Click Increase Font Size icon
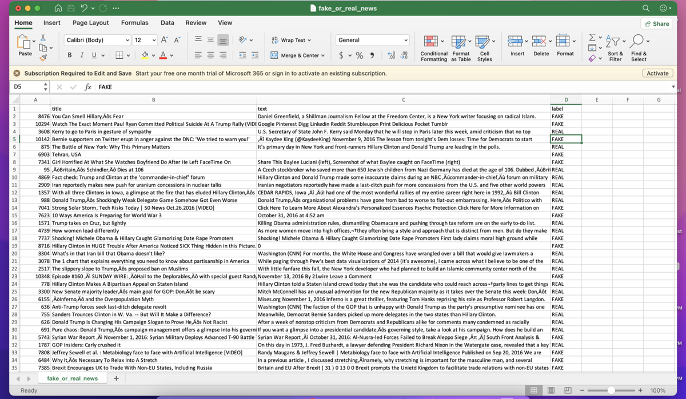Image resolution: width=686 pixels, height=399 pixels. 163,40
